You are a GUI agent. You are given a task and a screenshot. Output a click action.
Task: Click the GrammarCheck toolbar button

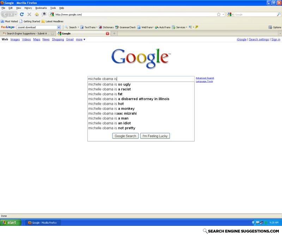(x=125, y=27)
